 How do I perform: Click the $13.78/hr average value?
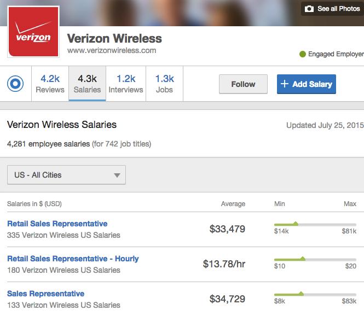point(224,264)
